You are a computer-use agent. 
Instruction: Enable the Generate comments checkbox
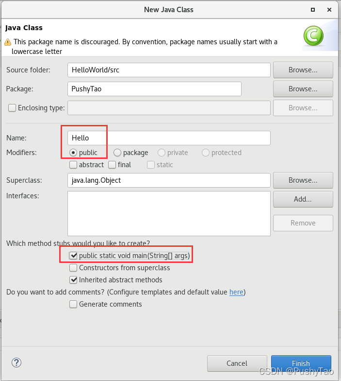pos(73,304)
